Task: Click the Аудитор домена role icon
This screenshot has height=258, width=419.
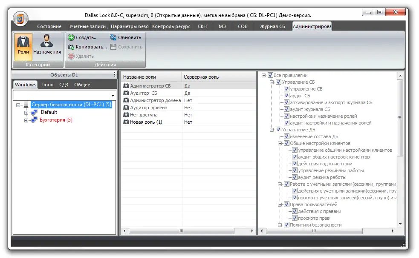Action: click(x=126, y=108)
